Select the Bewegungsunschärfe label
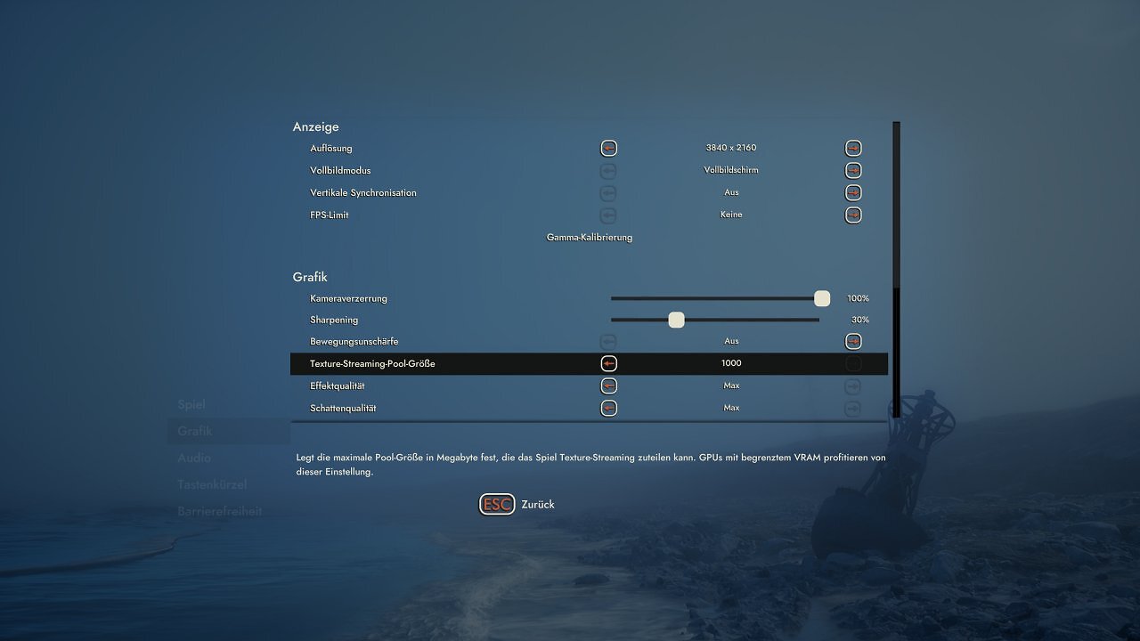 (354, 342)
